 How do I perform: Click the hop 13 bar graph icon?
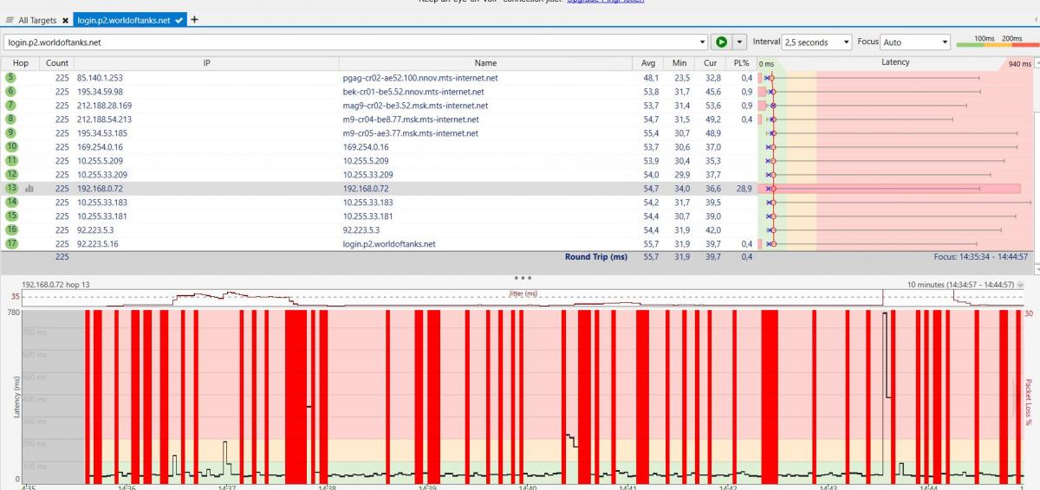[x=29, y=188]
